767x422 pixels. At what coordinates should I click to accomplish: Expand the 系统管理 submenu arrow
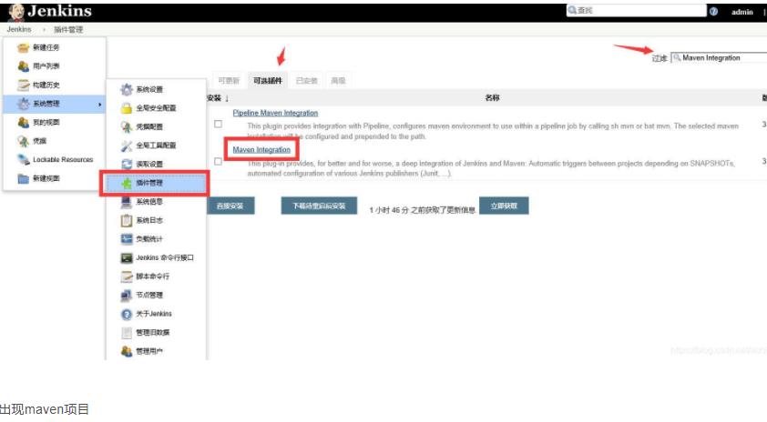coord(100,104)
